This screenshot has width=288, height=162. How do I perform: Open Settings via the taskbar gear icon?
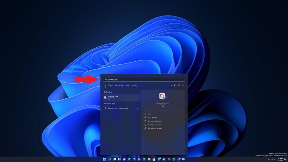(139, 159)
